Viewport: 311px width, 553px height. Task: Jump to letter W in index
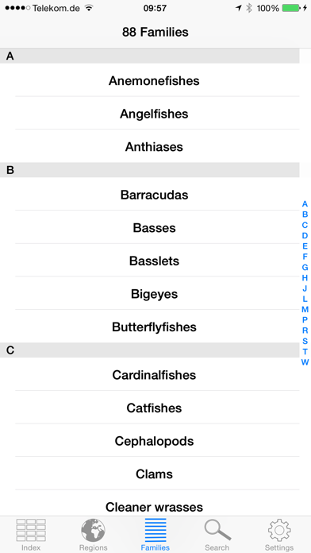[x=305, y=362]
